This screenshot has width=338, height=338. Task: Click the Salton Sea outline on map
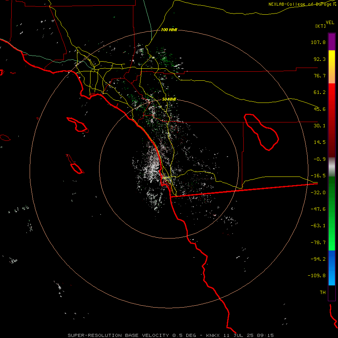pyautogui.click(x=261, y=132)
